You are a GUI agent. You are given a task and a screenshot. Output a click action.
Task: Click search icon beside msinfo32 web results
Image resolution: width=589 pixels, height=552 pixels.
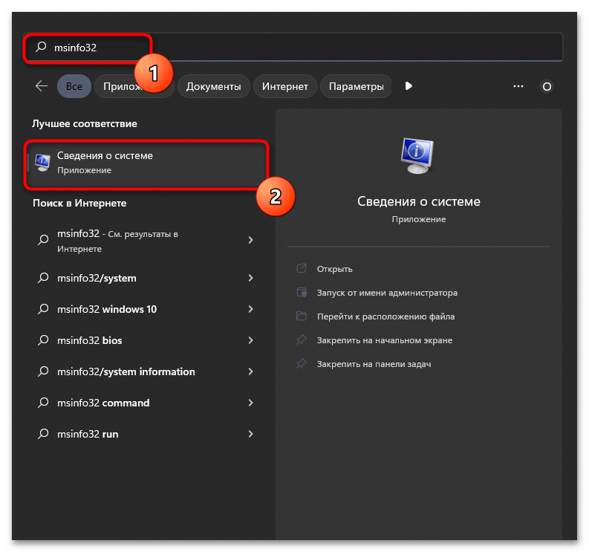[43, 240]
